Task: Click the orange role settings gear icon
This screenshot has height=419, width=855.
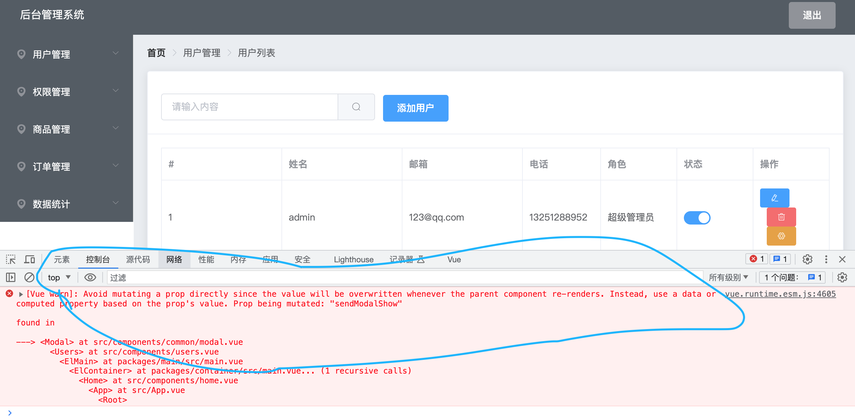Action: pos(781,236)
